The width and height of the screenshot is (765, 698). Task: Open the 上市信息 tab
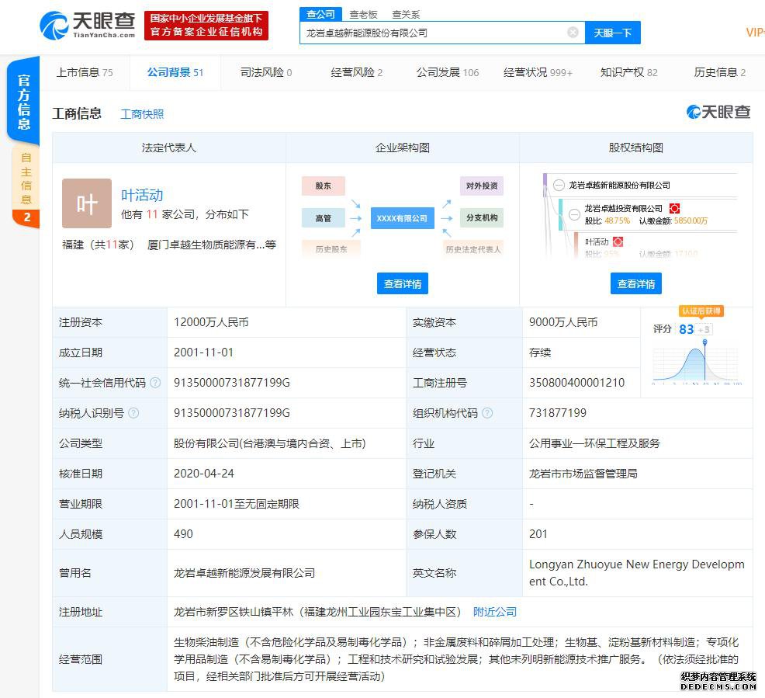pos(85,73)
